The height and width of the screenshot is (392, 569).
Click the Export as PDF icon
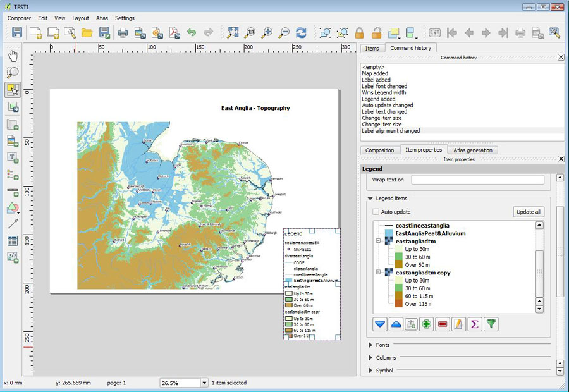click(174, 32)
